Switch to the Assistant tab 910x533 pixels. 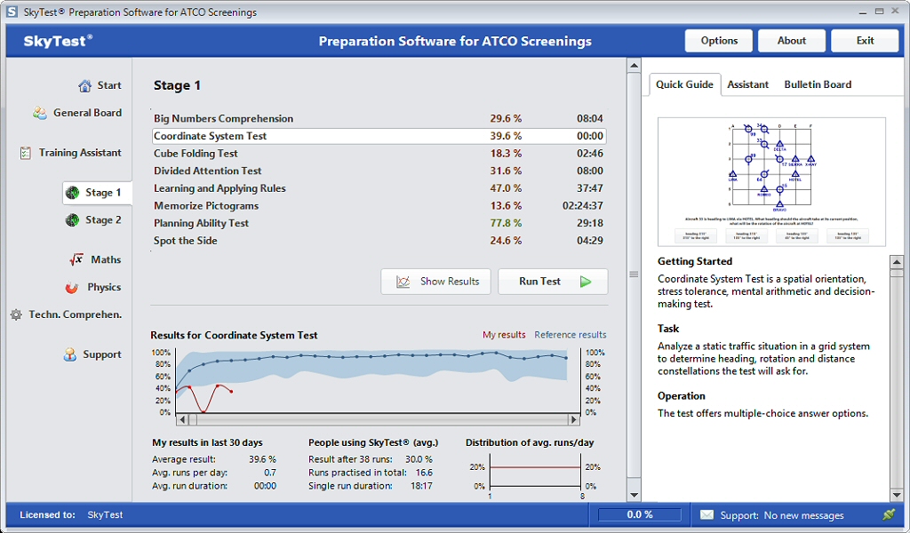[747, 84]
